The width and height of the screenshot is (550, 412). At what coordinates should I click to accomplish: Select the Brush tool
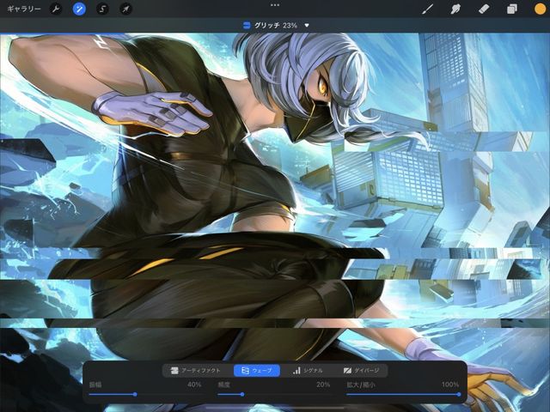click(427, 9)
